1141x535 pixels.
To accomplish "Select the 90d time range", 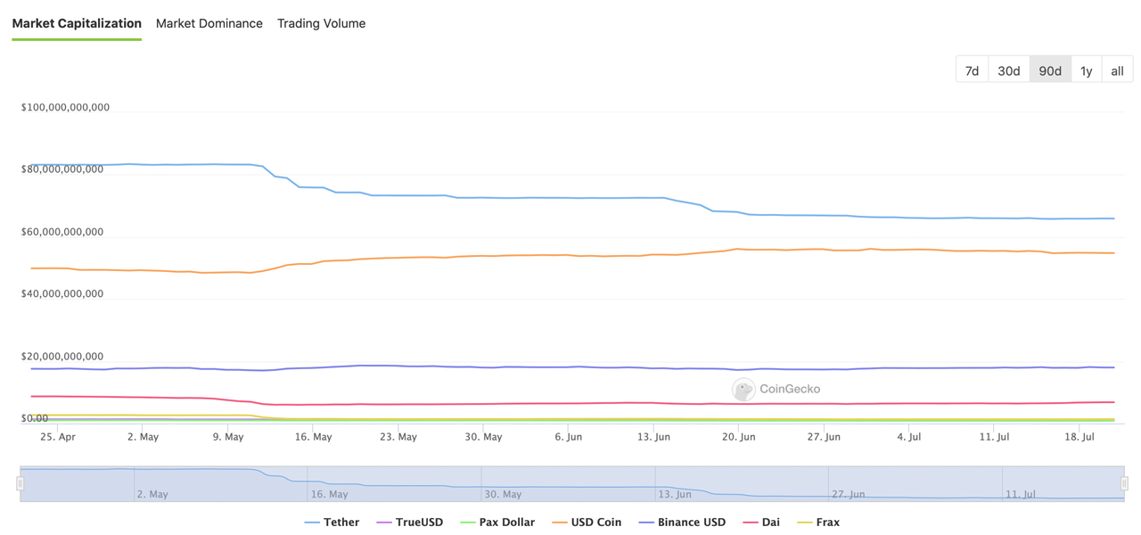I will coord(1050,70).
